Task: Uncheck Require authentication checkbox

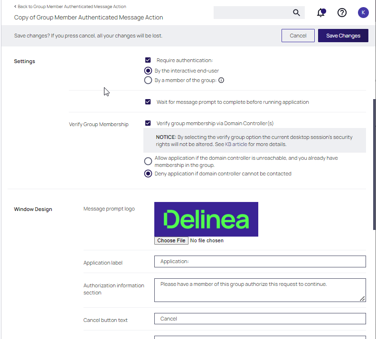Action: 148,60
